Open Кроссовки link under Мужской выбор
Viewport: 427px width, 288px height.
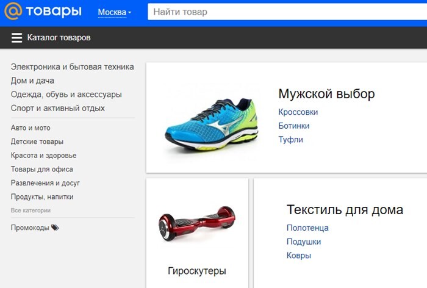pyautogui.click(x=298, y=112)
